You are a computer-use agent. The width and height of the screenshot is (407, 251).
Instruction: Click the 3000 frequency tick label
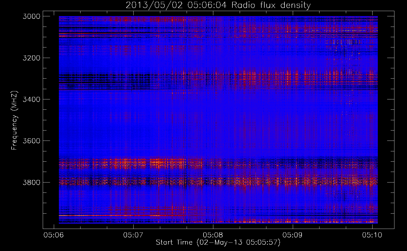(x=31, y=16)
